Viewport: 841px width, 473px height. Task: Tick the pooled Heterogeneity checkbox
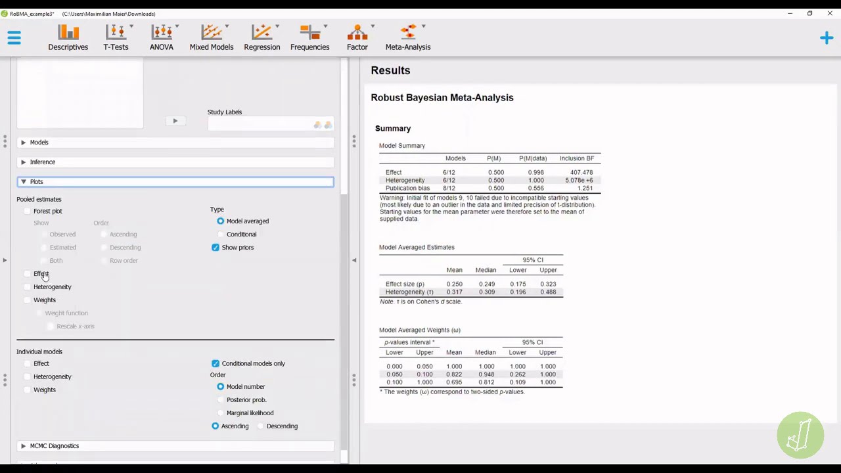click(27, 286)
